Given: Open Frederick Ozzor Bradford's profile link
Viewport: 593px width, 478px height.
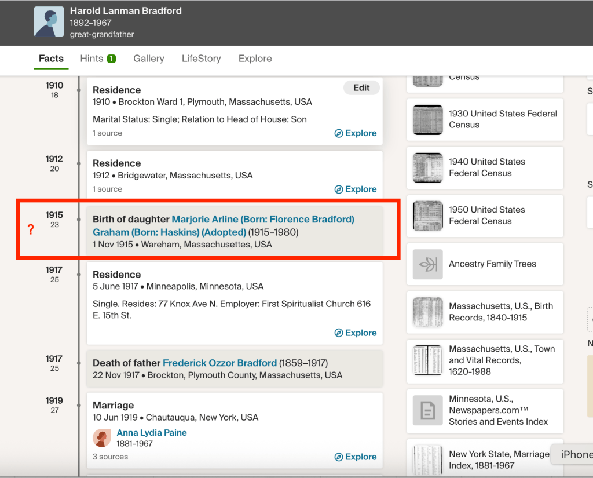Looking at the screenshot, I should (x=219, y=363).
